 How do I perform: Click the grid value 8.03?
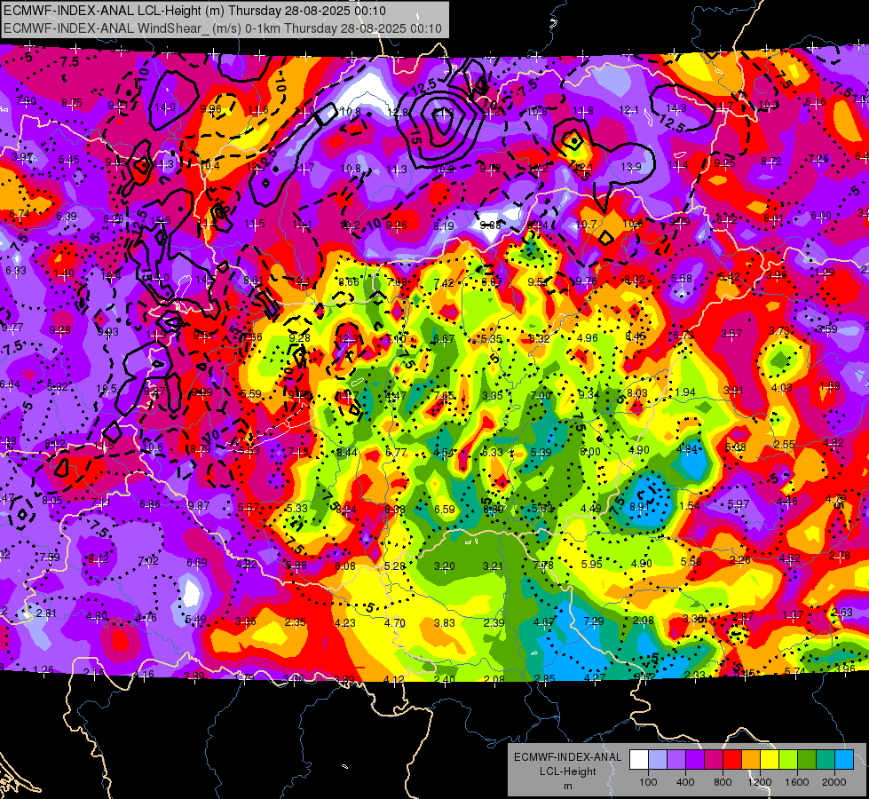(636, 393)
